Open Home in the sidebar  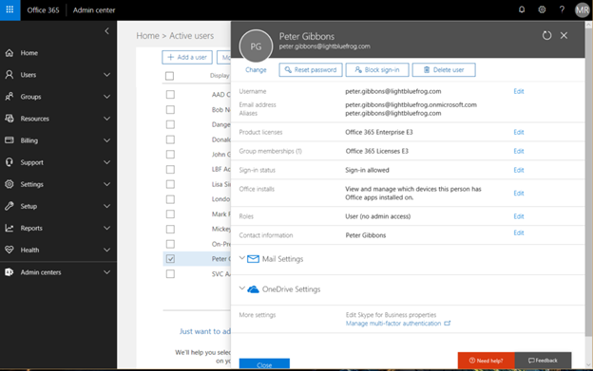58,53
